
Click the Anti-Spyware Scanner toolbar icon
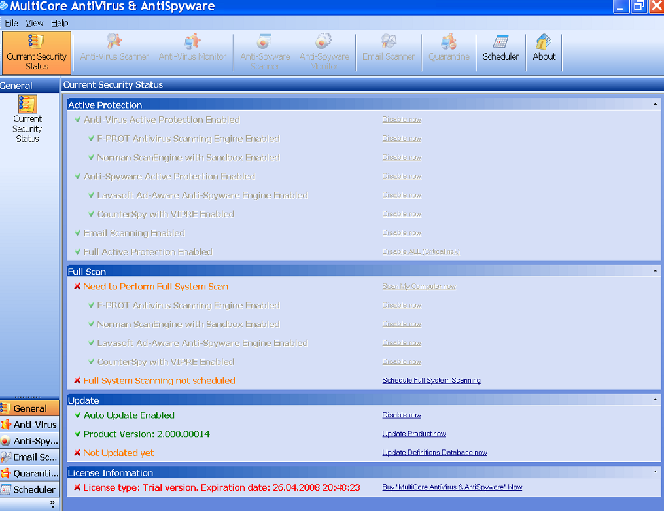click(x=265, y=52)
